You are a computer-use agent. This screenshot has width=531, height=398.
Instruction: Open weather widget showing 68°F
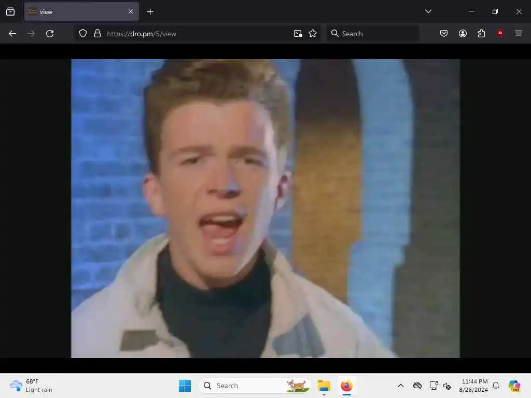(31, 386)
